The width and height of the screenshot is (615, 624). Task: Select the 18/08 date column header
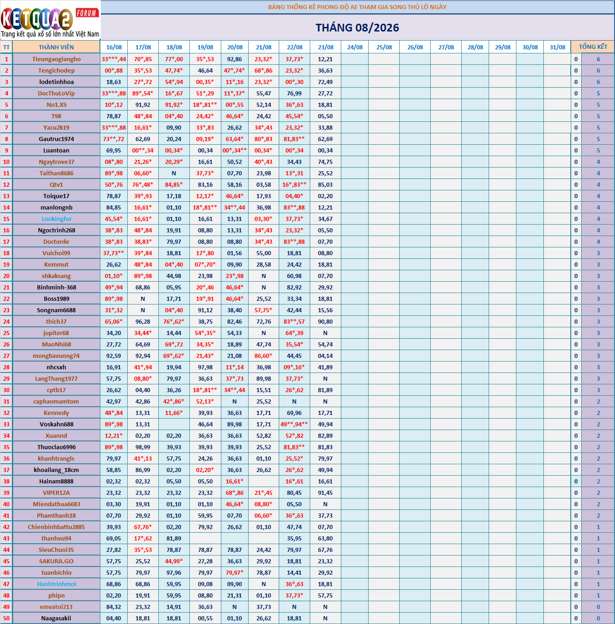(x=174, y=47)
